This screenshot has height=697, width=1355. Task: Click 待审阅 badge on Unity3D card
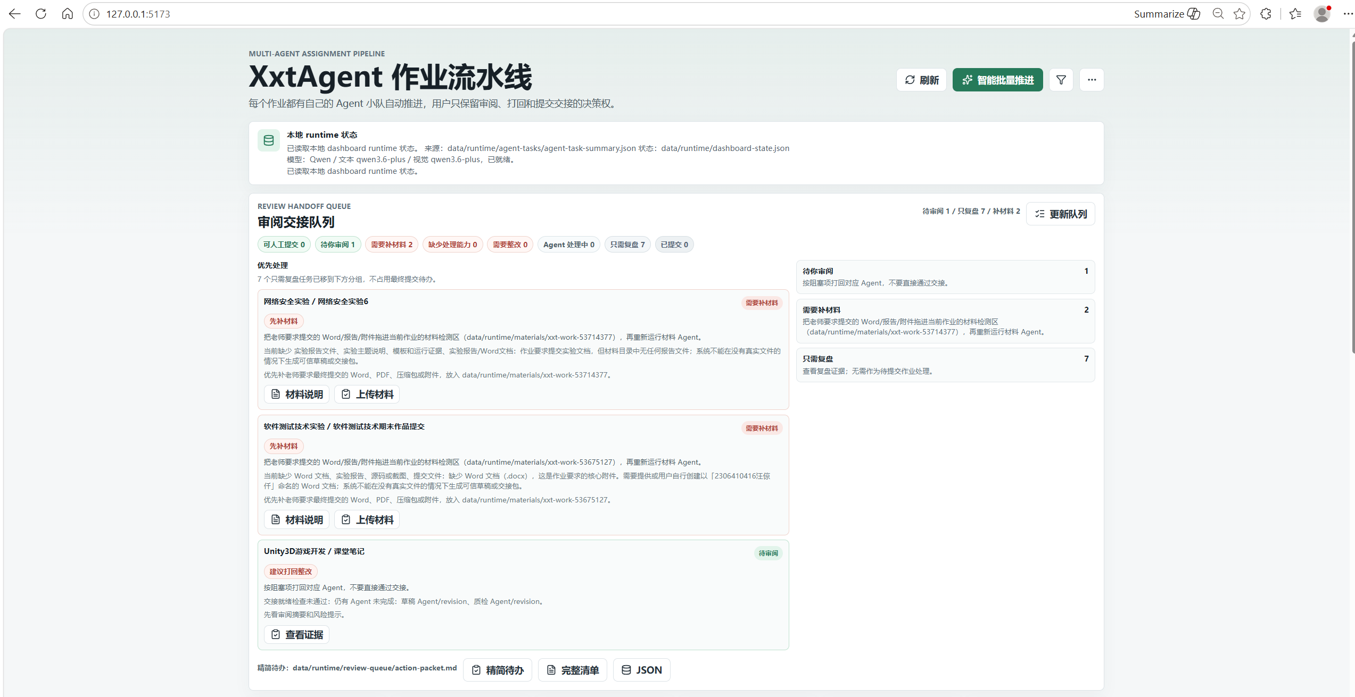pos(768,553)
